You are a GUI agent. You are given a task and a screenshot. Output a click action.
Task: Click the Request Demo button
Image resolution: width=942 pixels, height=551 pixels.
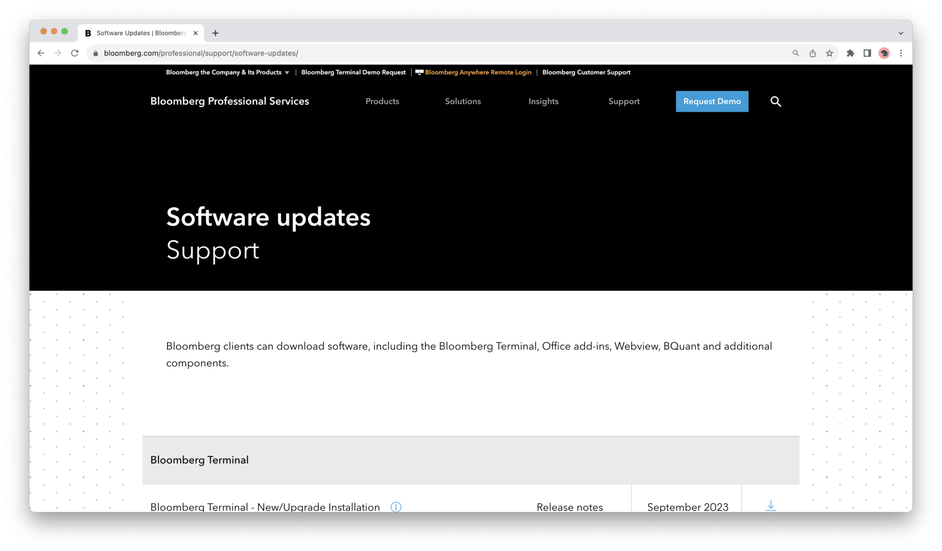(x=712, y=102)
